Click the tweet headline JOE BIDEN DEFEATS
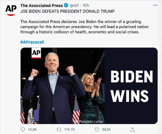 pos(67,11)
